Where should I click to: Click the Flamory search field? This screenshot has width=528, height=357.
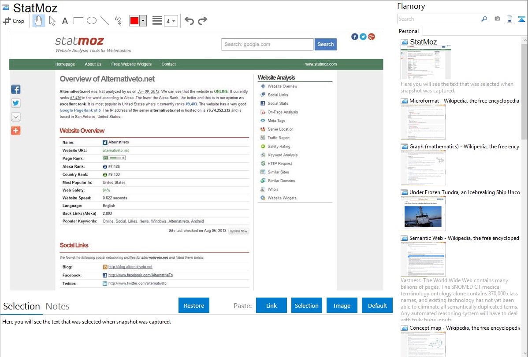tap(439, 19)
